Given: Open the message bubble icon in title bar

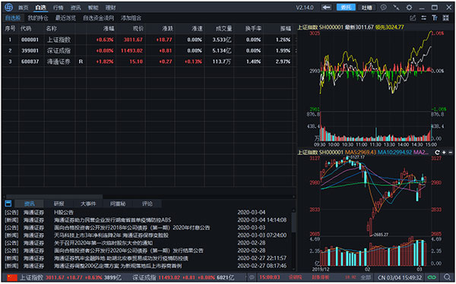Looking at the screenshot, I should [384, 8].
